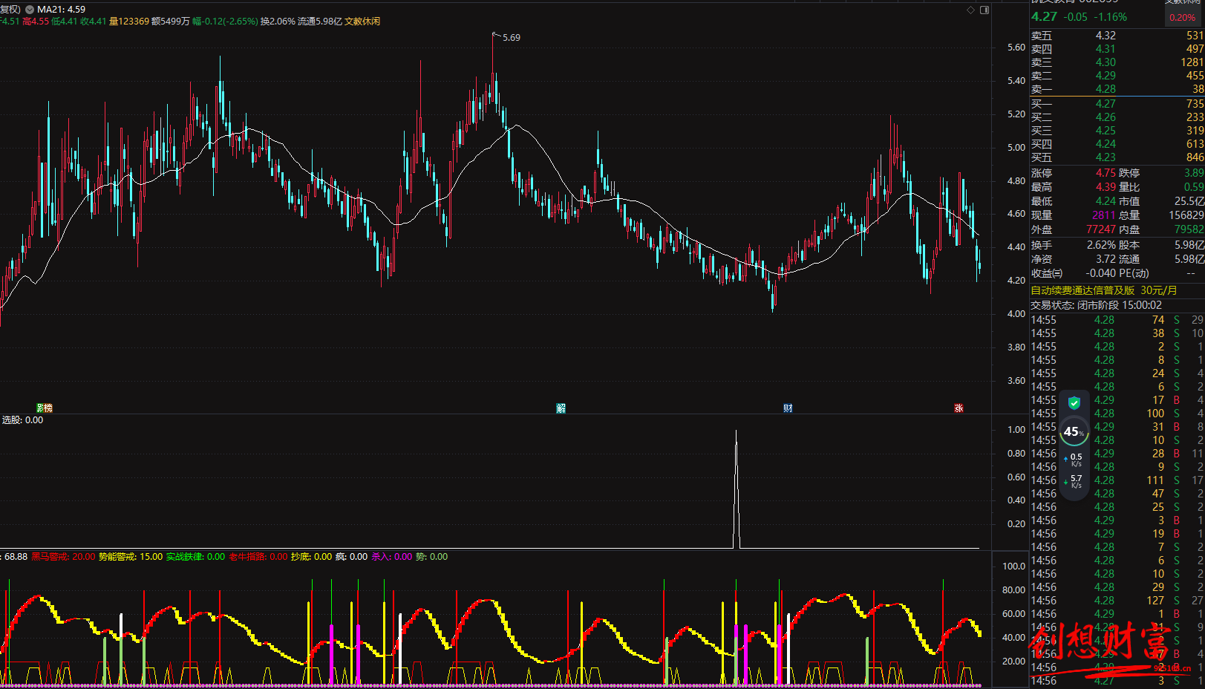This screenshot has width=1205, height=689.
Task: Click the 净资 3.72 value
Action: click(x=1107, y=259)
